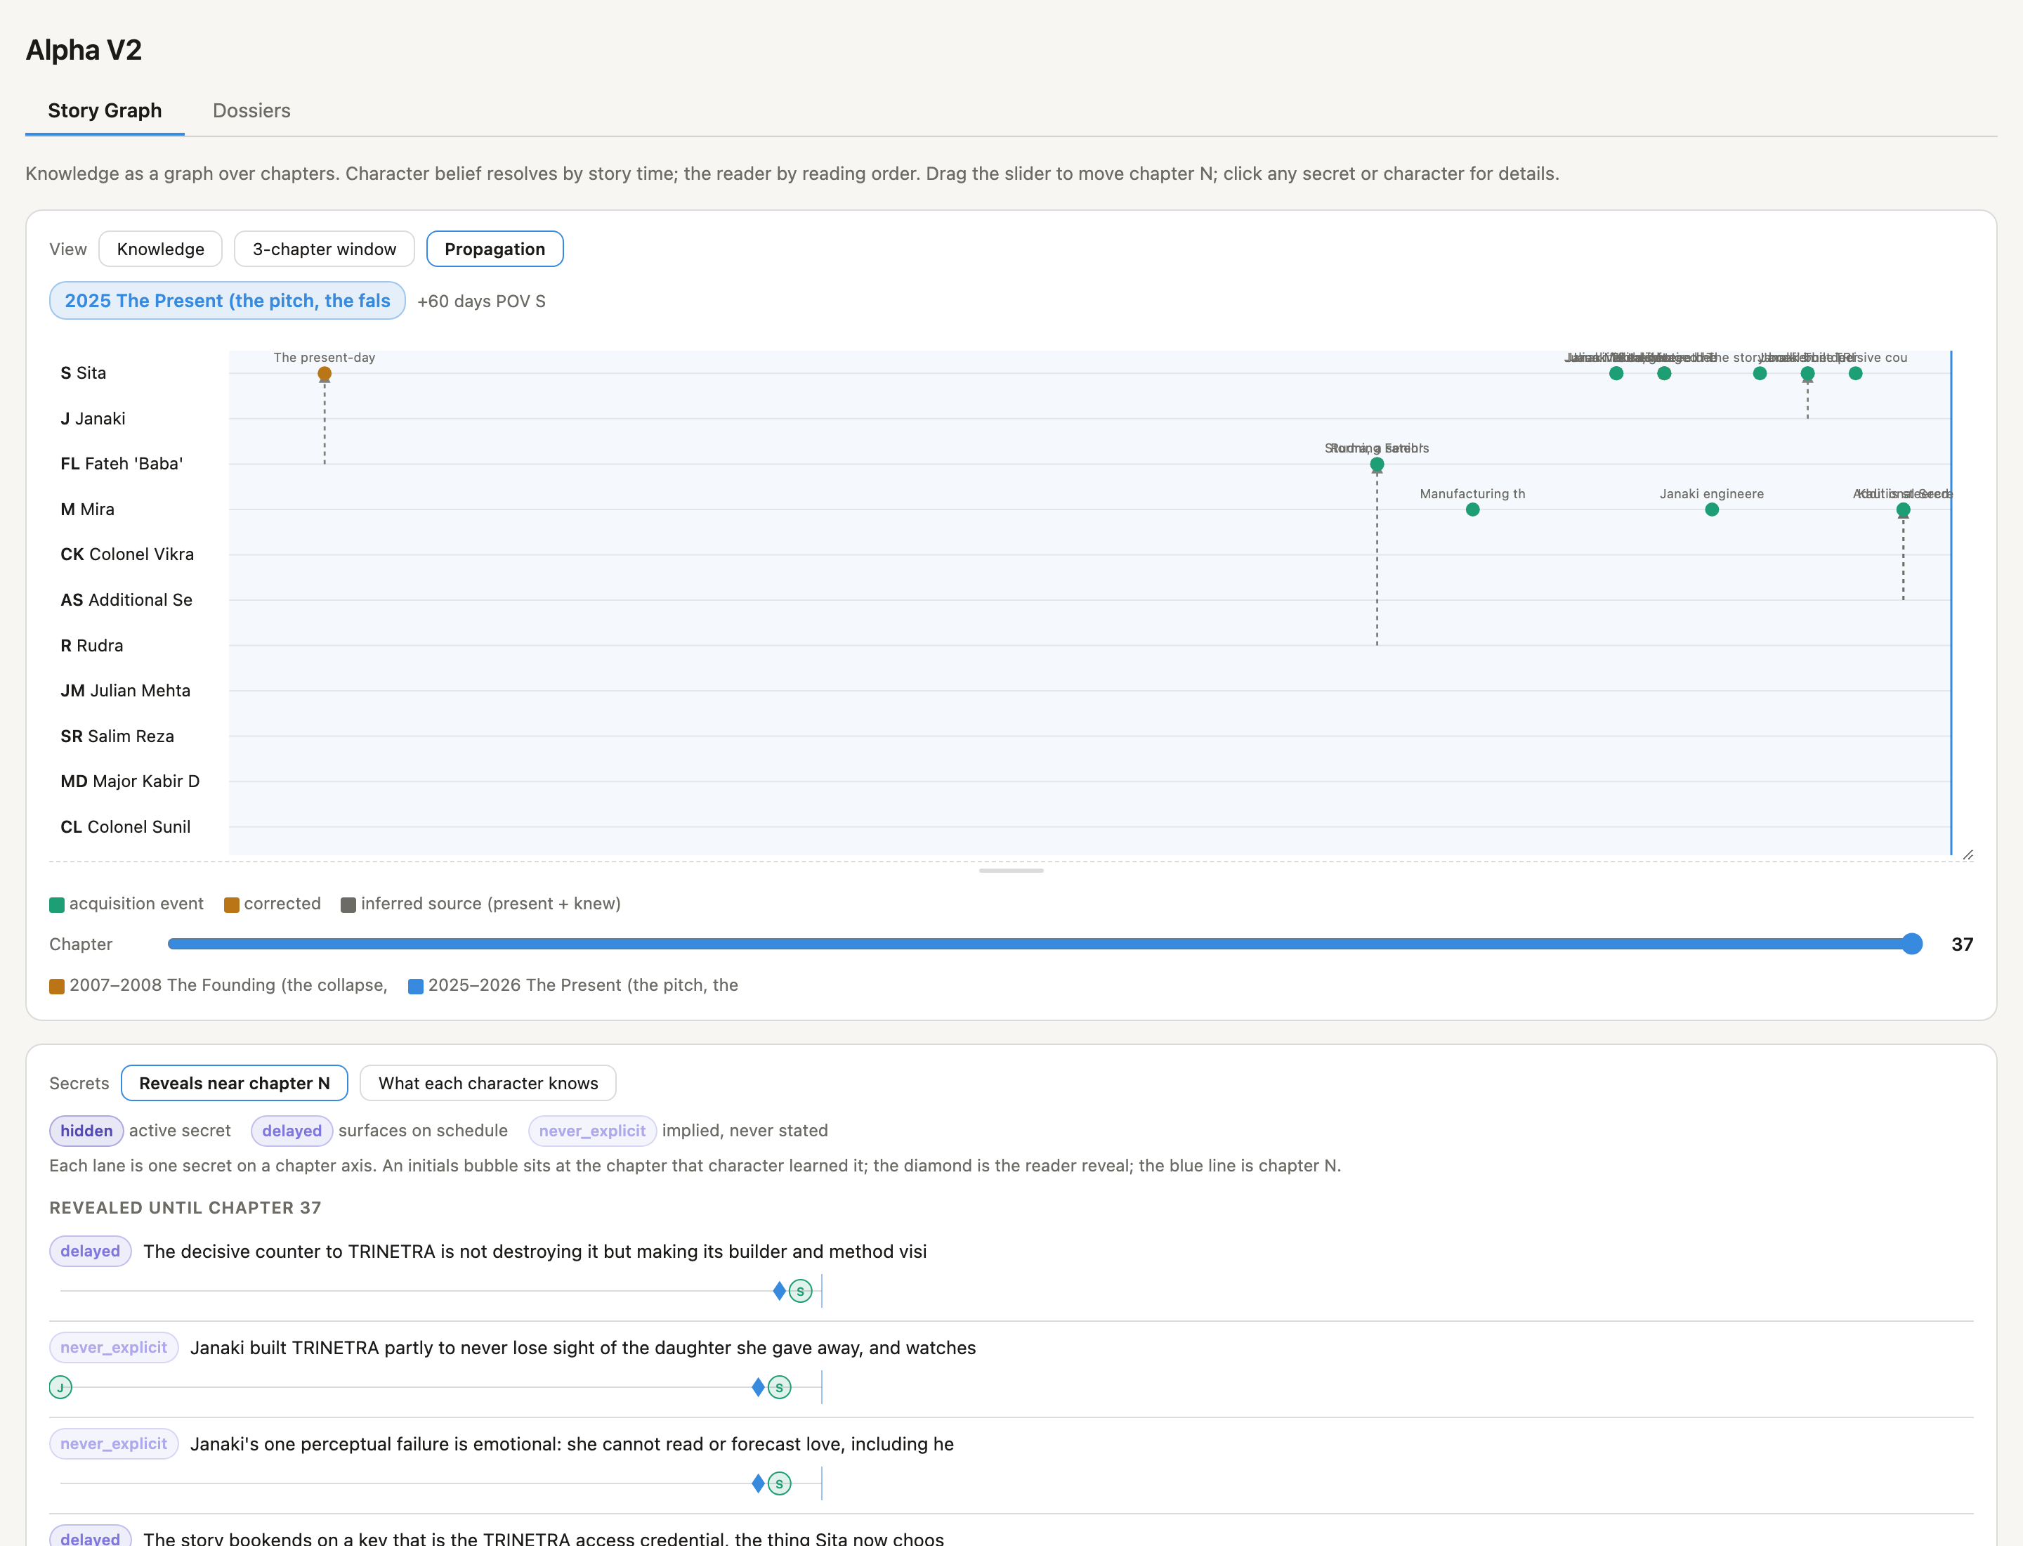Viewport: 2023px width, 1546px height.
Task: Click the 2025–2026 The Present legend swatch
Action: point(416,987)
